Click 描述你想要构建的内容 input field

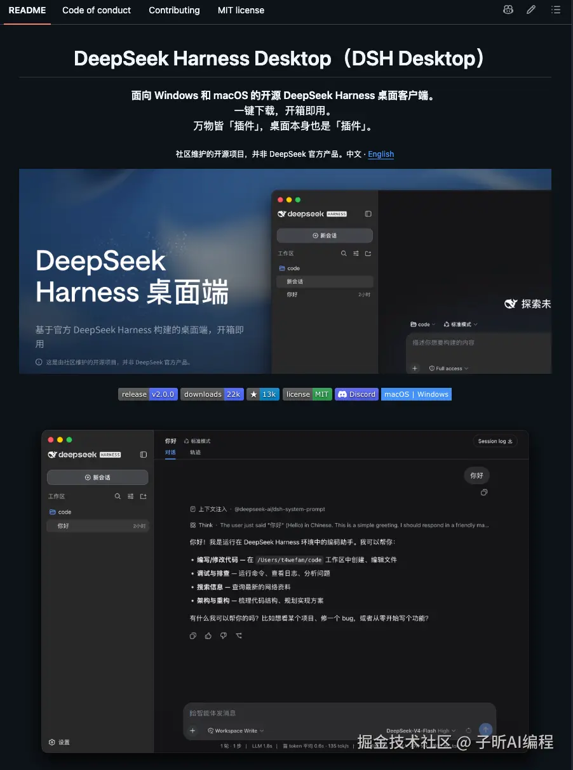[478, 343]
